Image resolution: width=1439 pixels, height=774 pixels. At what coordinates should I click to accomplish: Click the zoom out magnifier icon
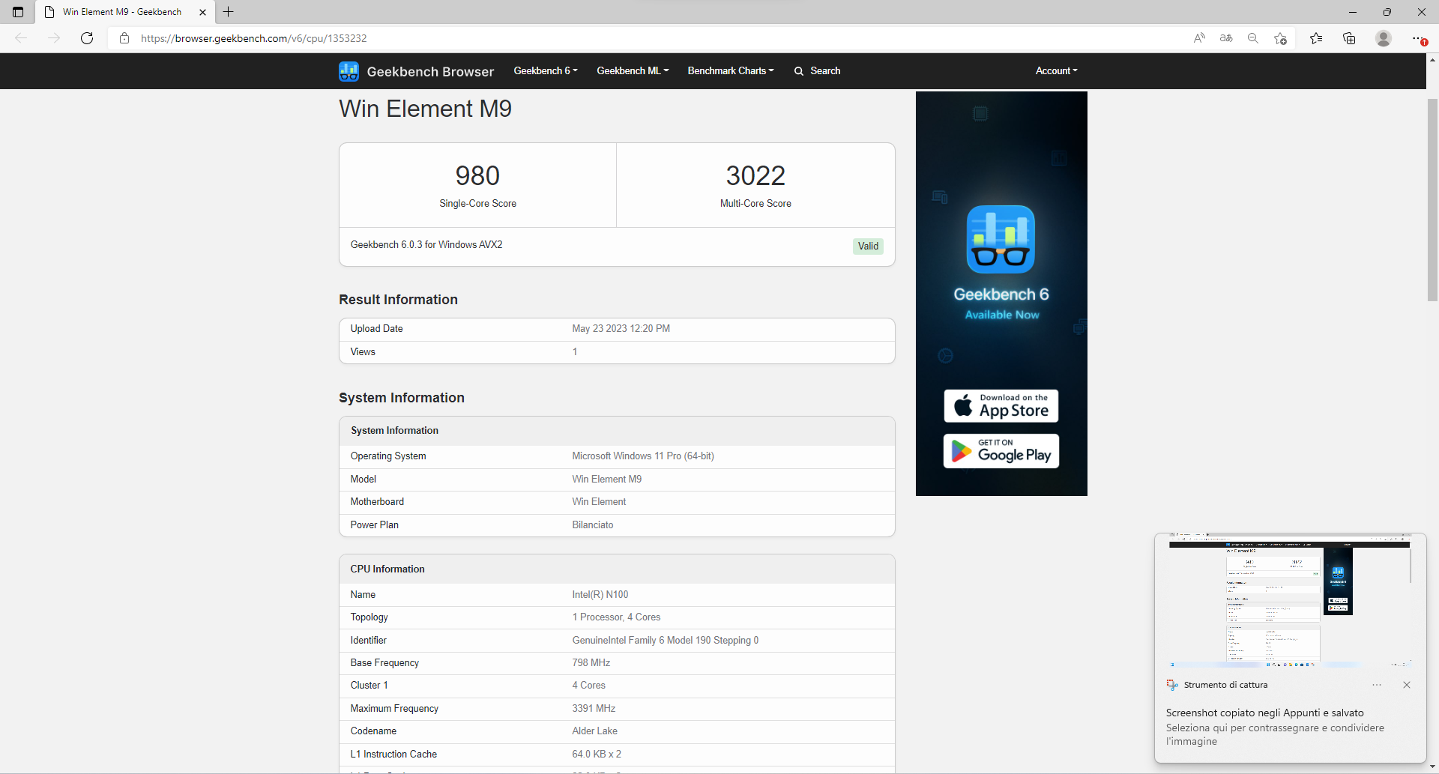[x=1252, y=38]
